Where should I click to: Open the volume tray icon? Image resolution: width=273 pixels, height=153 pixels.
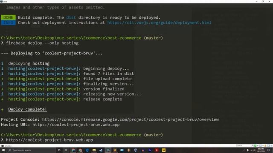(254, 150)
